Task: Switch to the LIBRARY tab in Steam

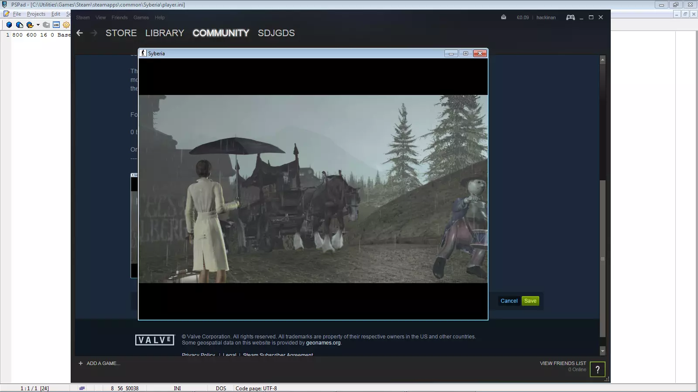Action: (164, 33)
